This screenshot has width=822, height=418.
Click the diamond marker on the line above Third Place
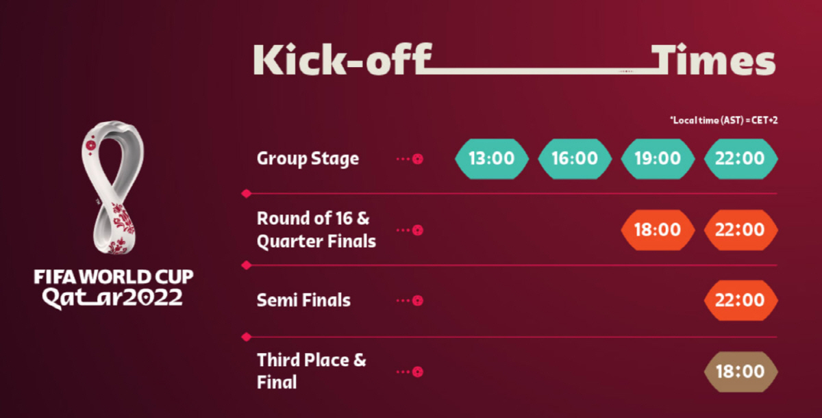247,337
